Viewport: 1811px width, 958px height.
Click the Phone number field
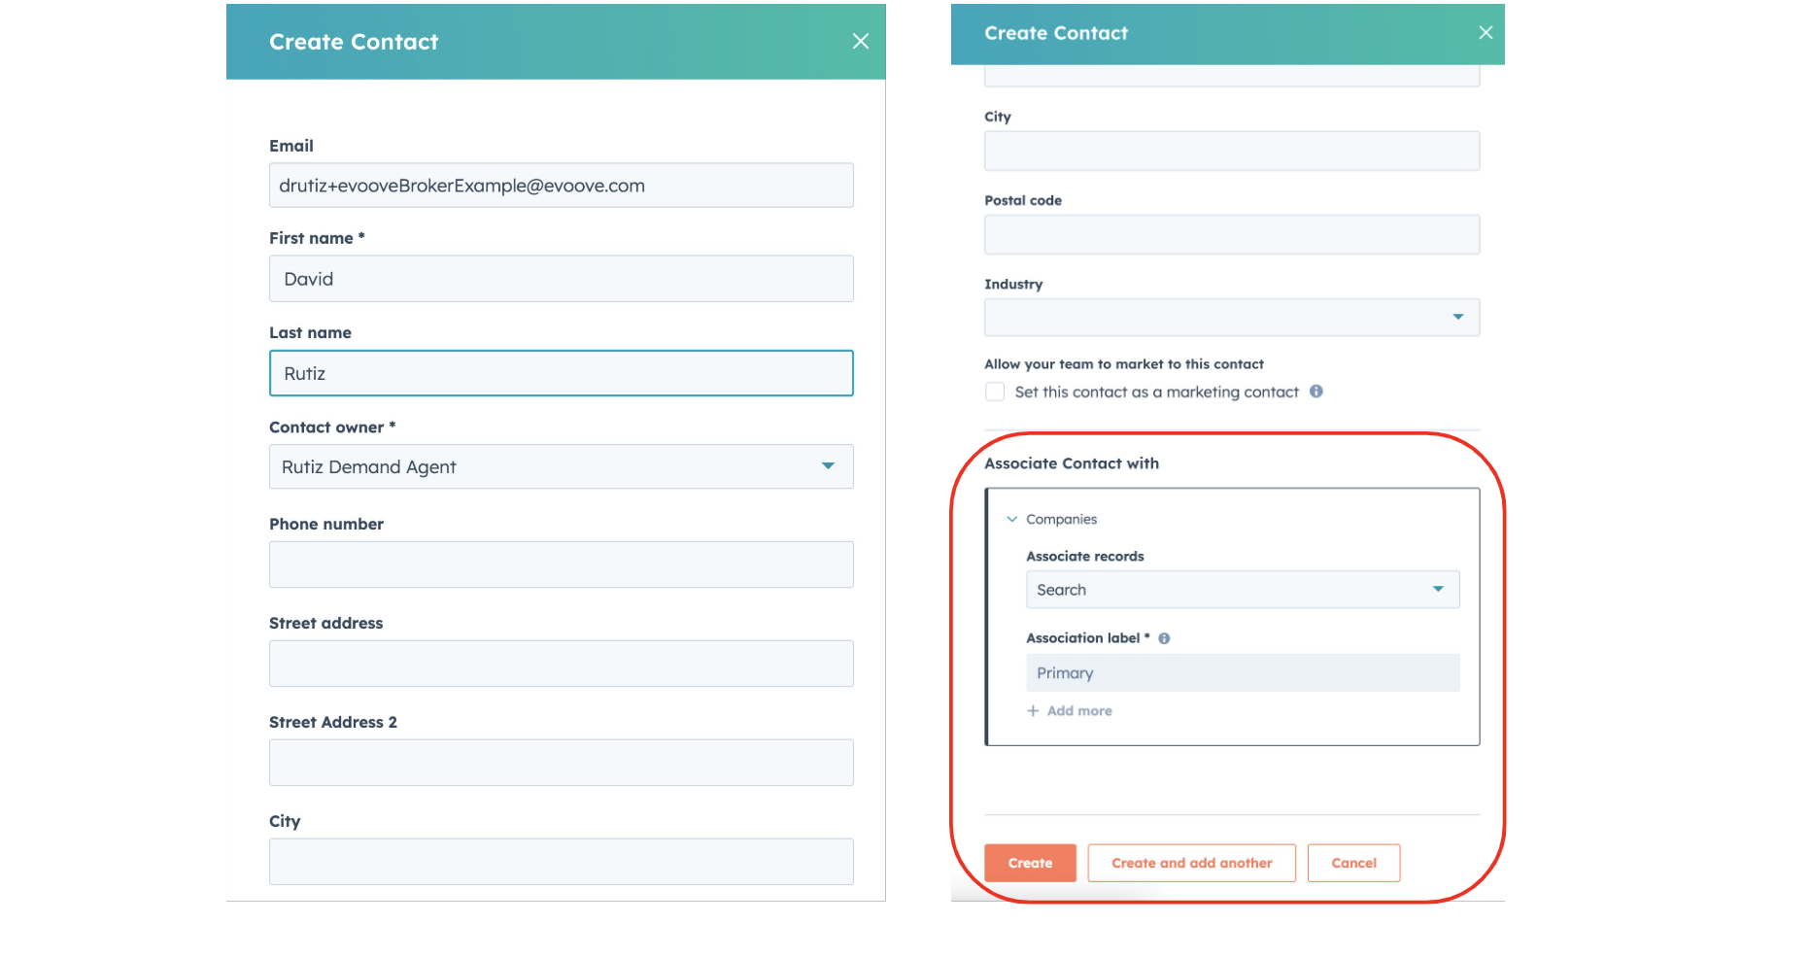click(x=562, y=565)
